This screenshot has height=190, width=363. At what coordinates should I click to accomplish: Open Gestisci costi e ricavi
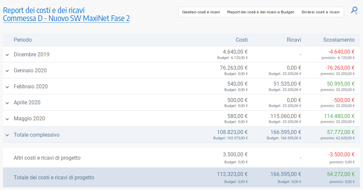pyautogui.click(x=201, y=12)
